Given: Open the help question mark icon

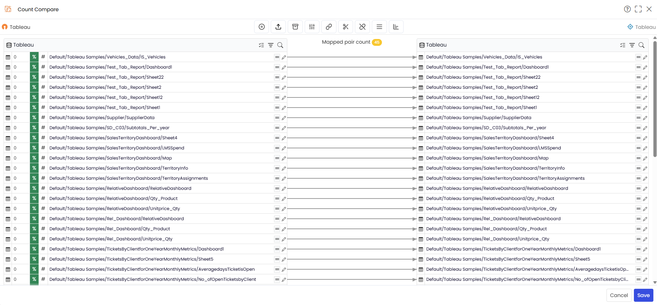Looking at the screenshot, I should tap(627, 9).
